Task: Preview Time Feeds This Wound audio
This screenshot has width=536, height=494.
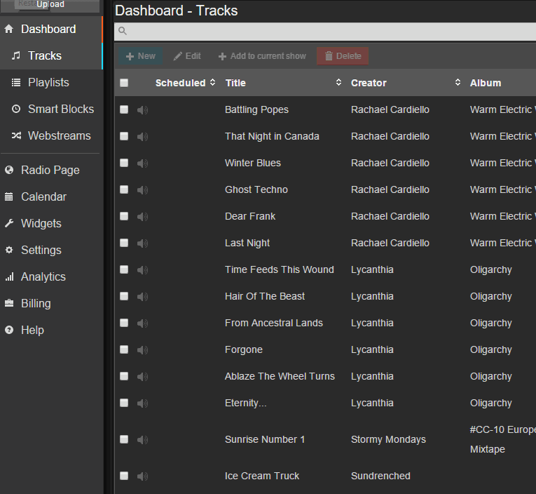Action: [142, 270]
